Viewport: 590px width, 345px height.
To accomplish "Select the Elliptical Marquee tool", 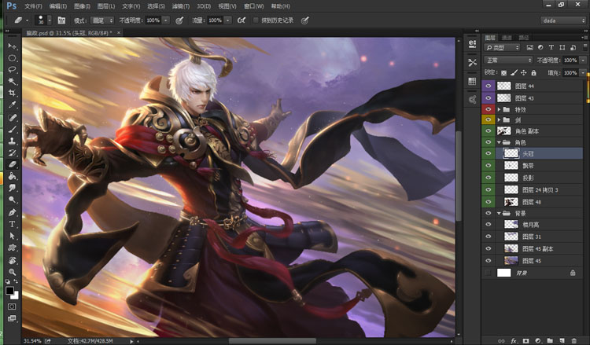I will pos(12,58).
